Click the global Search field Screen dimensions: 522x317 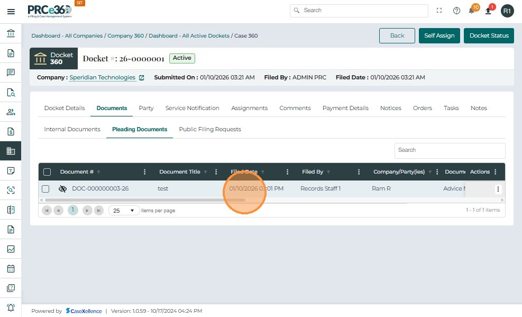tap(359, 11)
